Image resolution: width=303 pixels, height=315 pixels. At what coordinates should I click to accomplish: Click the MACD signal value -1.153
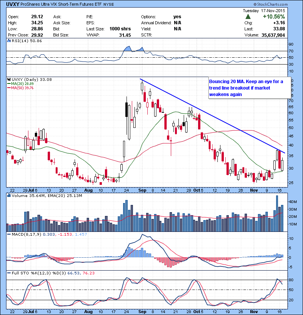[65, 235]
